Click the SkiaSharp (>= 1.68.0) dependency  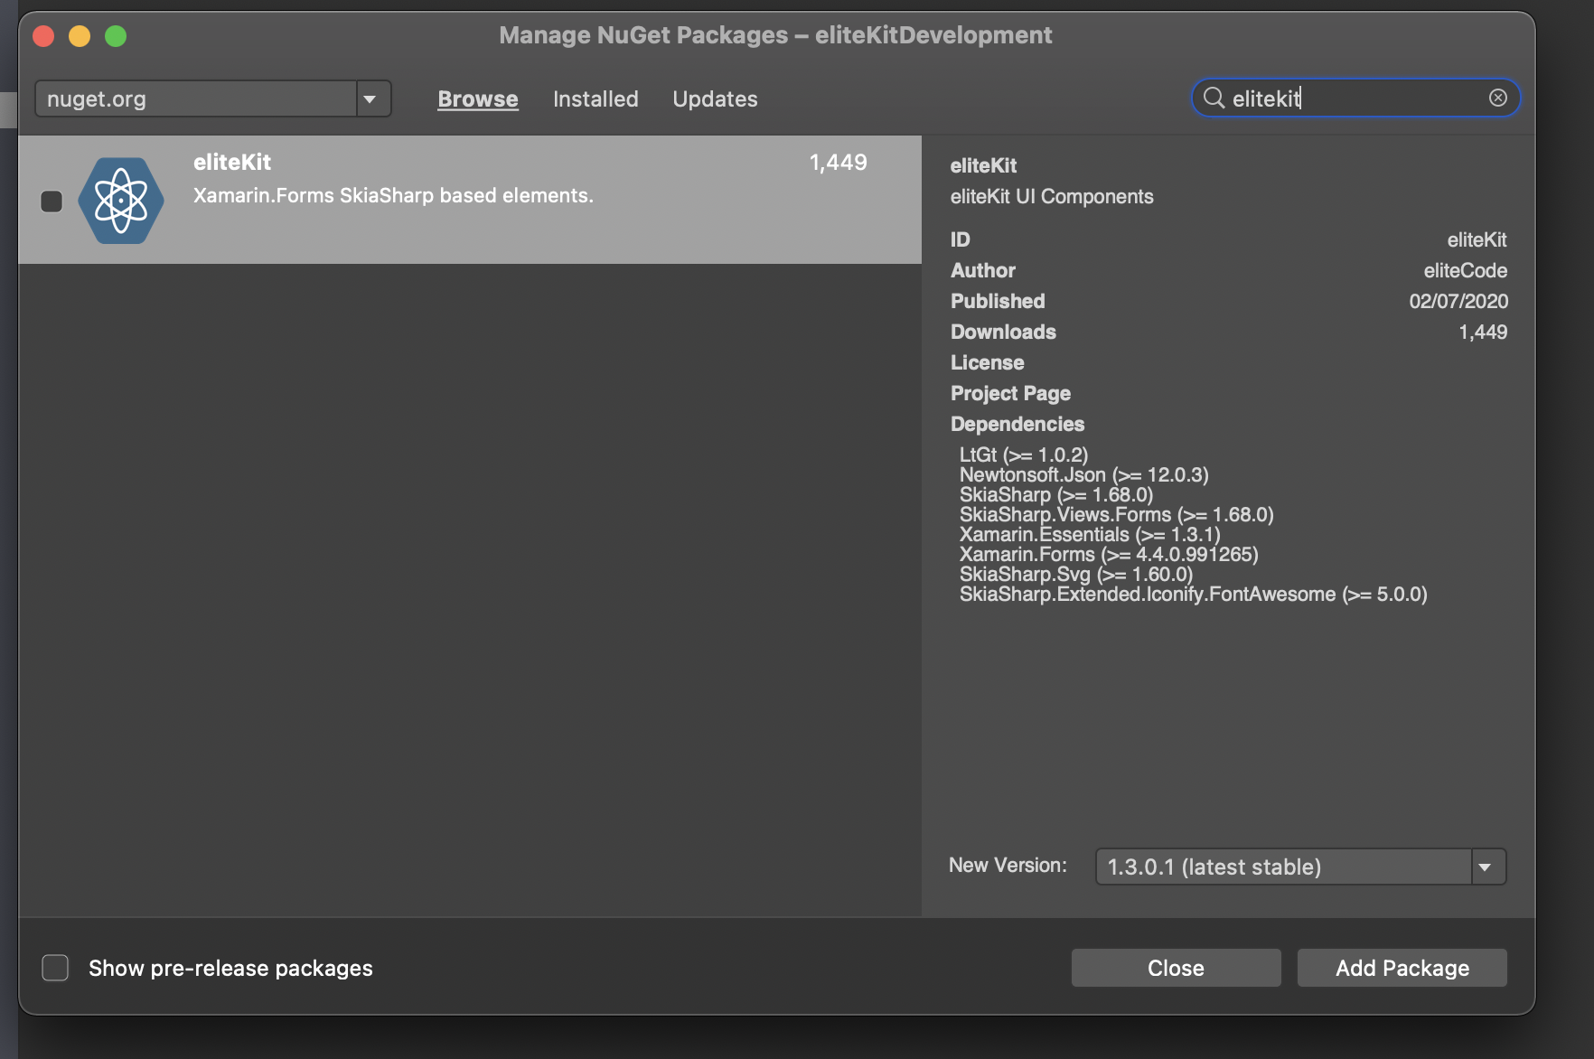tap(1056, 494)
